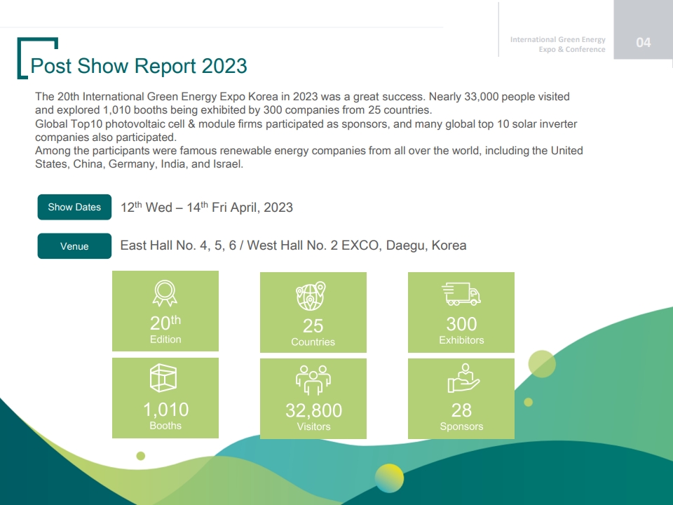
Task: Click the EXCO Daegu venue address text
Action: 293,245
